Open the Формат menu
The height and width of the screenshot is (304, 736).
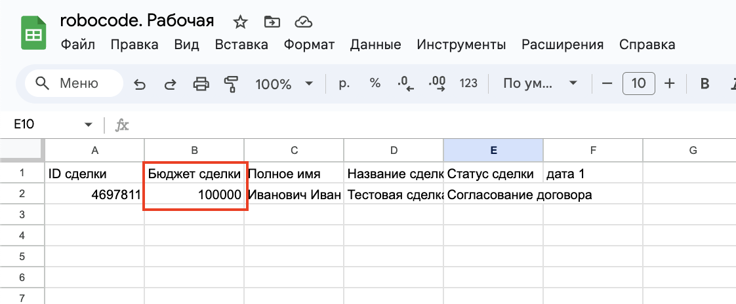coord(309,45)
